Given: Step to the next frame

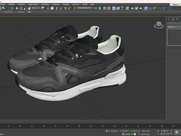Looking at the screenshot, I should point(168,131).
